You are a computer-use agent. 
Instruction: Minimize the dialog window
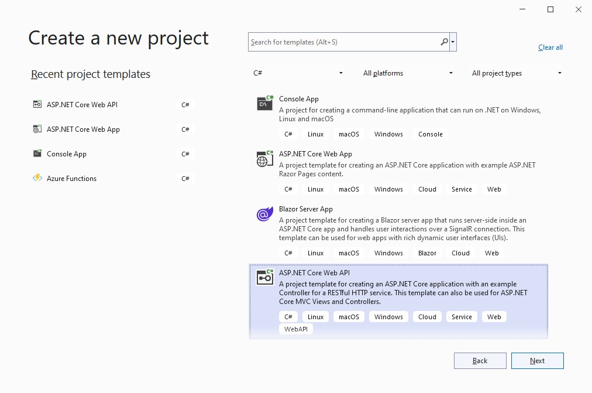click(x=522, y=9)
